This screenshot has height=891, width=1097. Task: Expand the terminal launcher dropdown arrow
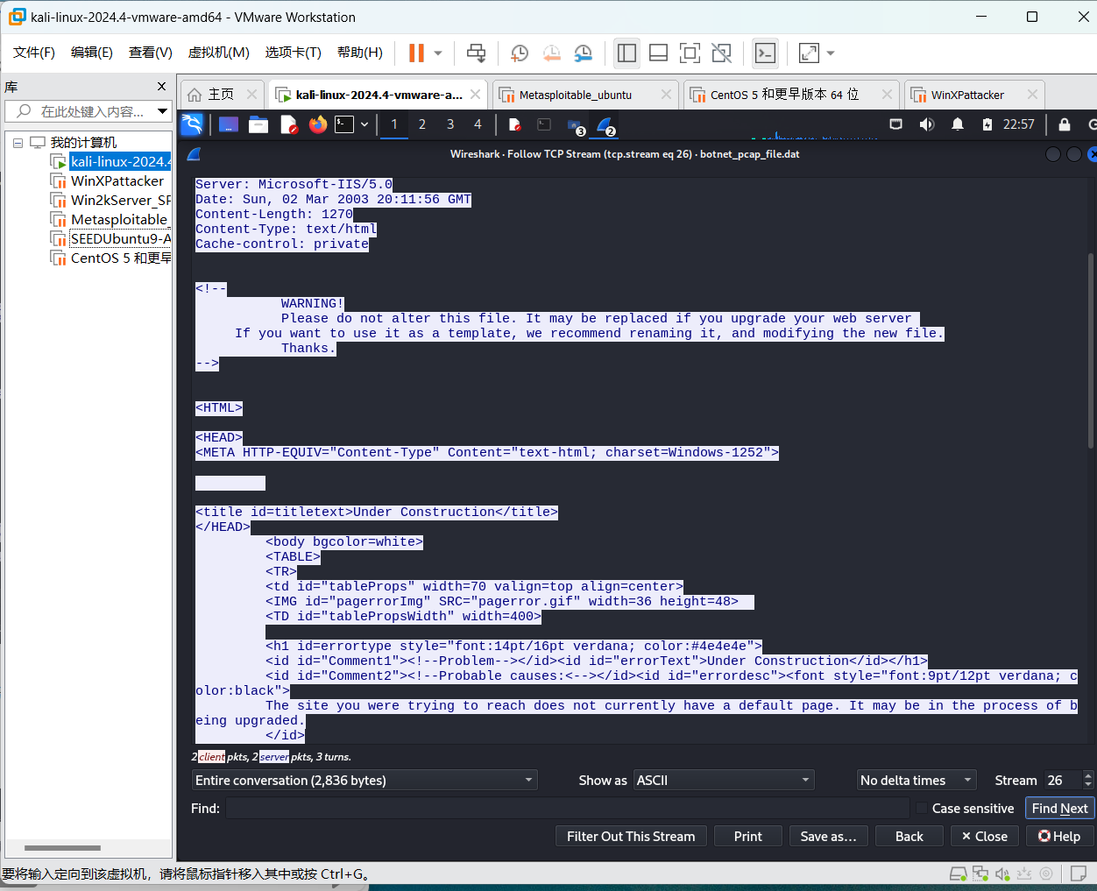tap(364, 124)
